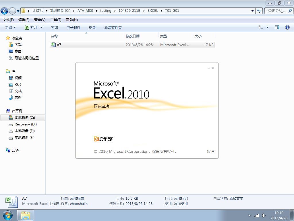Open the 帮助(H) menu
Screen dimensions: 294x221
click(72, 20)
